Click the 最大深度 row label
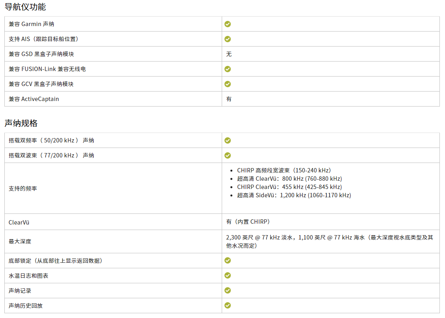Image resolution: width=445 pixels, height=318 pixels. [20, 241]
